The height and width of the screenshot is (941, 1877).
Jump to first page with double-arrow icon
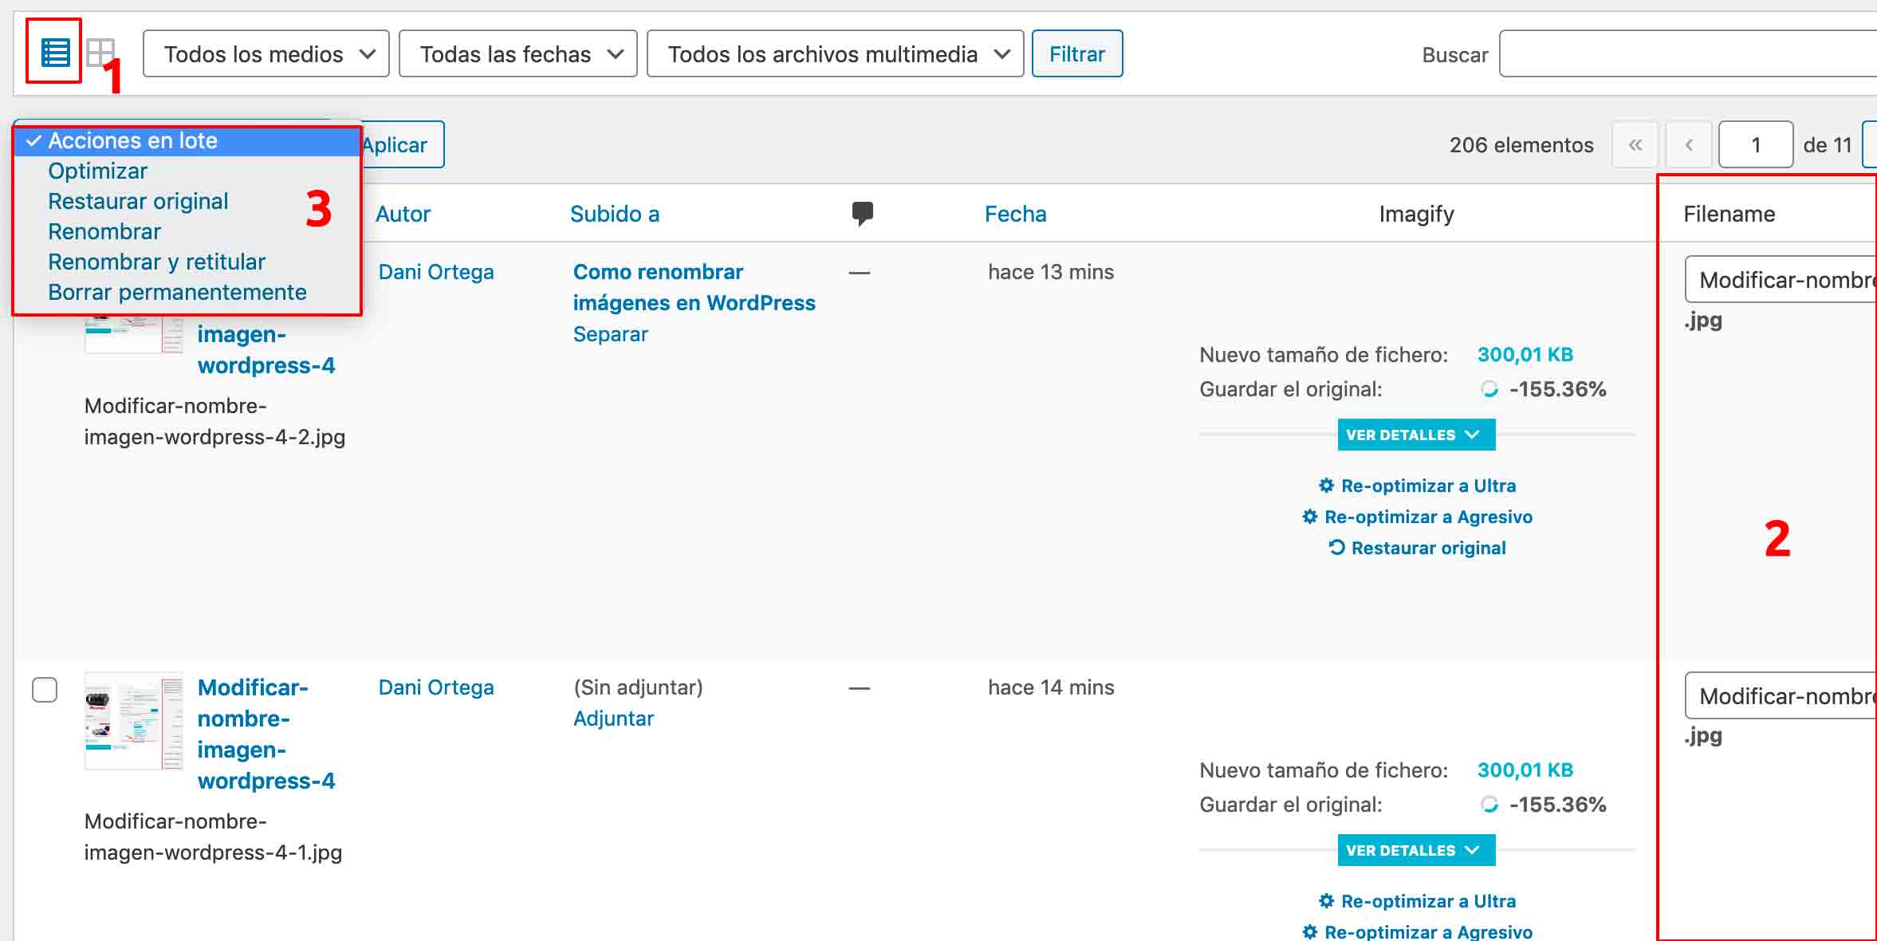coord(1635,144)
